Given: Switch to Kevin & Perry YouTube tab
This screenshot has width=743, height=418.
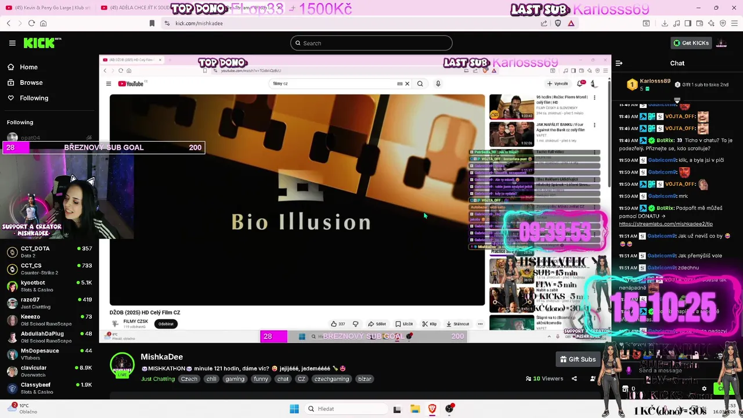Looking at the screenshot, I should [x=48, y=8].
